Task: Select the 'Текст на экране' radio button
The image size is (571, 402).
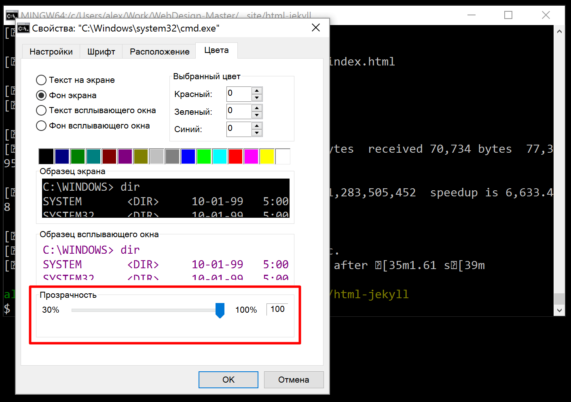Action: pyautogui.click(x=75, y=80)
